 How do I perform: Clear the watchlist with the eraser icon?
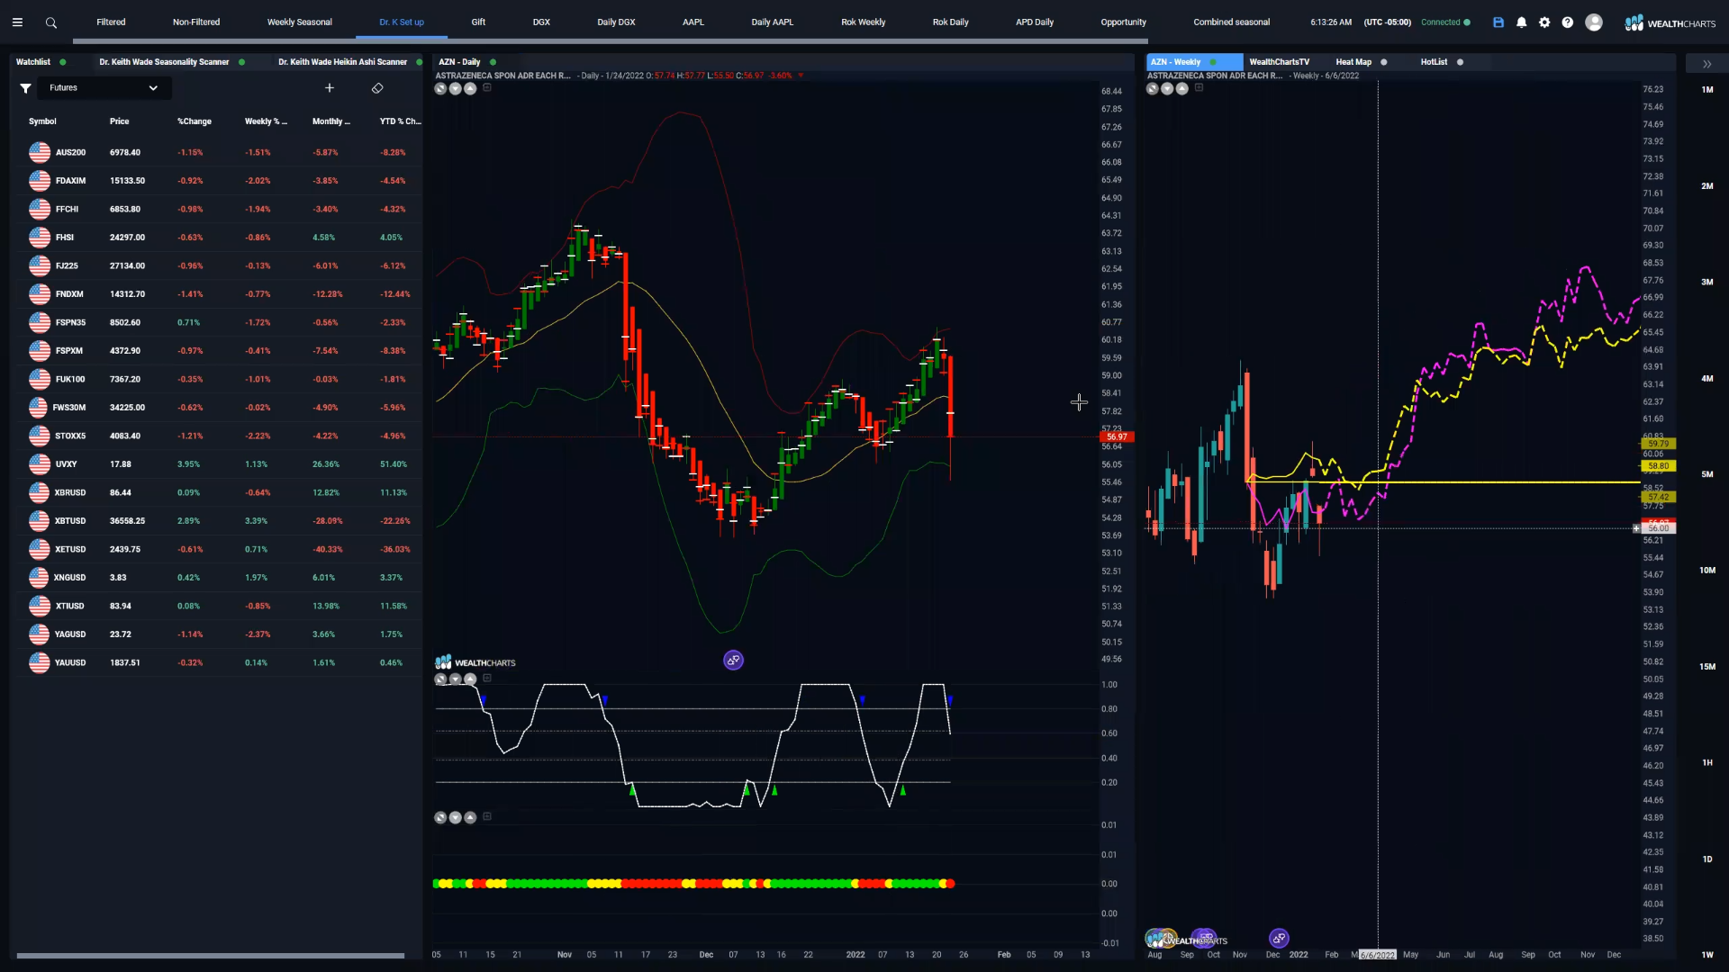tap(377, 88)
